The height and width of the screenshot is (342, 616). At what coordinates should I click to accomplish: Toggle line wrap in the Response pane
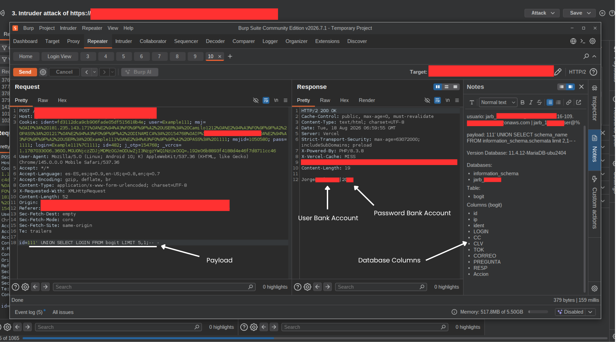coord(437,100)
